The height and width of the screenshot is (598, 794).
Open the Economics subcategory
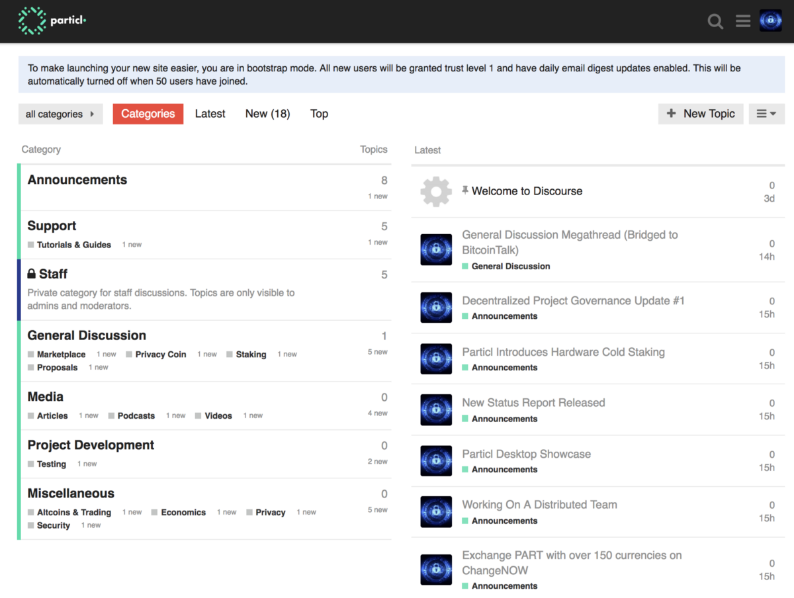183,513
